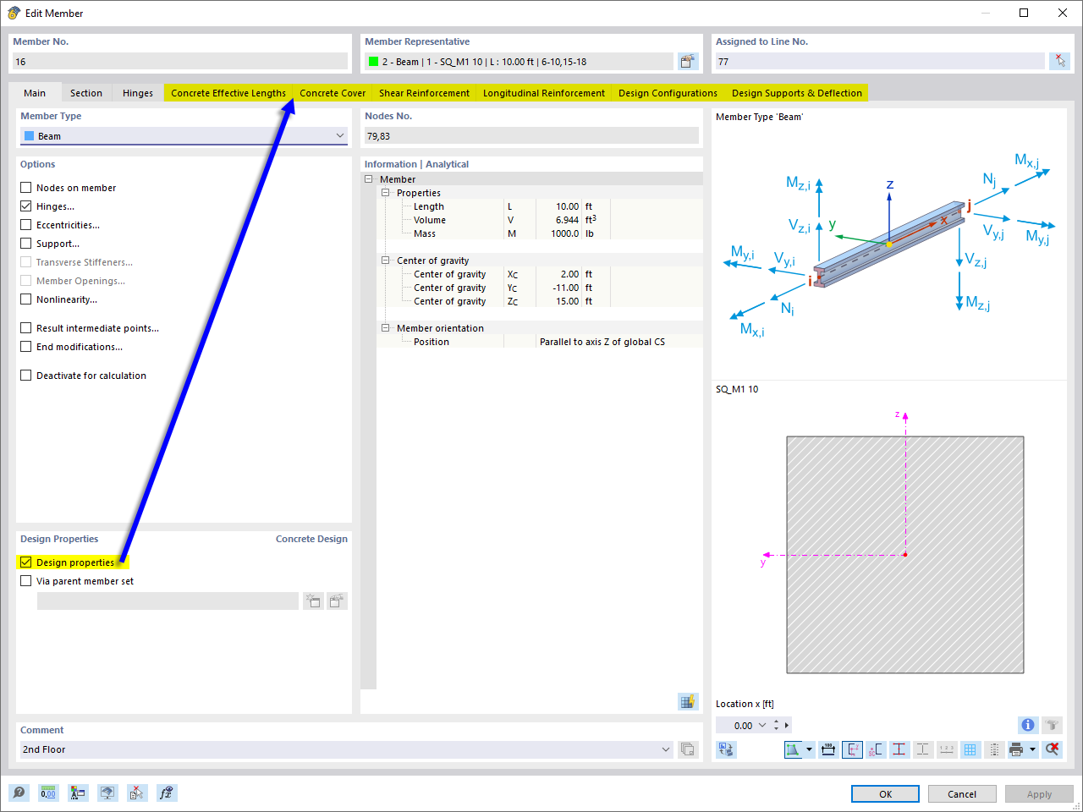Image resolution: width=1083 pixels, height=812 pixels.
Task: Click the units and decimal places icon
Action: click(48, 793)
